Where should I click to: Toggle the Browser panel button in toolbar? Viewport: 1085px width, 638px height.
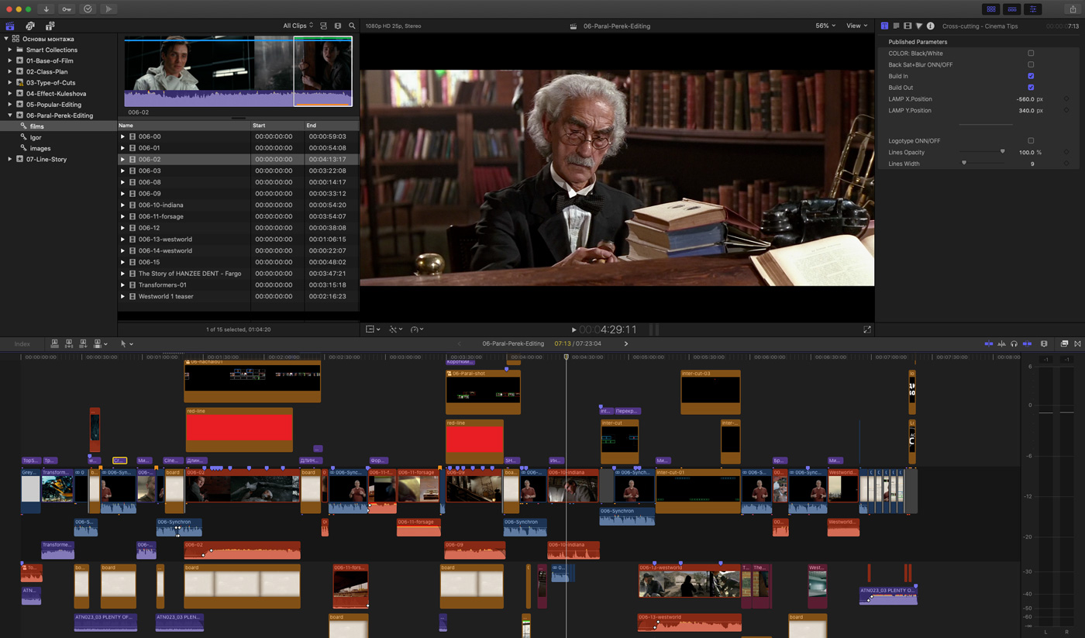(991, 9)
